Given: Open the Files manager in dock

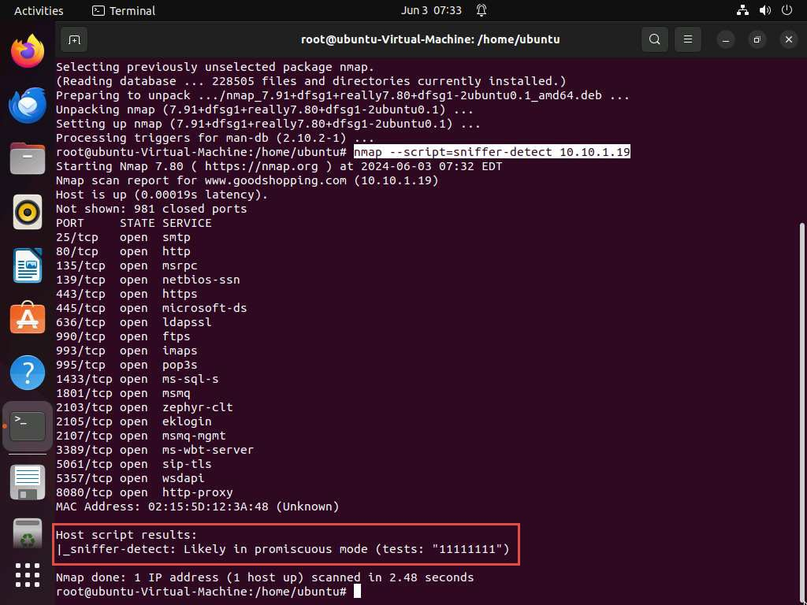Looking at the screenshot, I should coord(28,158).
